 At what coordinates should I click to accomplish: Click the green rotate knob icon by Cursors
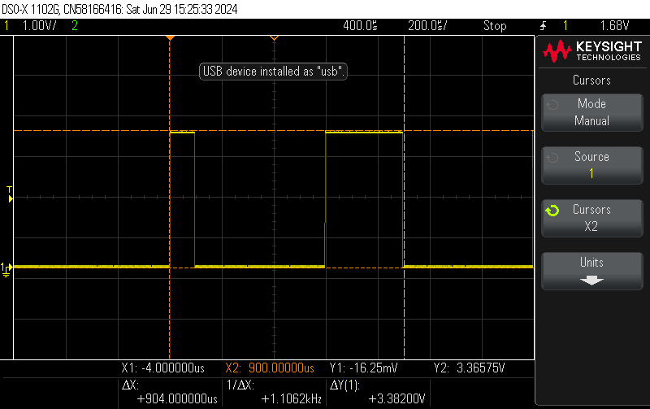point(552,211)
